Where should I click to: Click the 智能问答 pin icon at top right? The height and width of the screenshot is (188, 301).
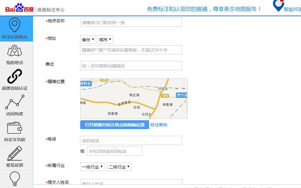[x=278, y=6]
